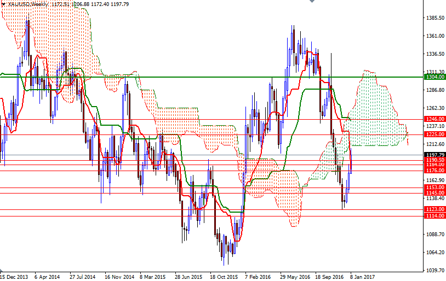Select the red 1176.00 price label

pyautogui.click(x=435, y=171)
